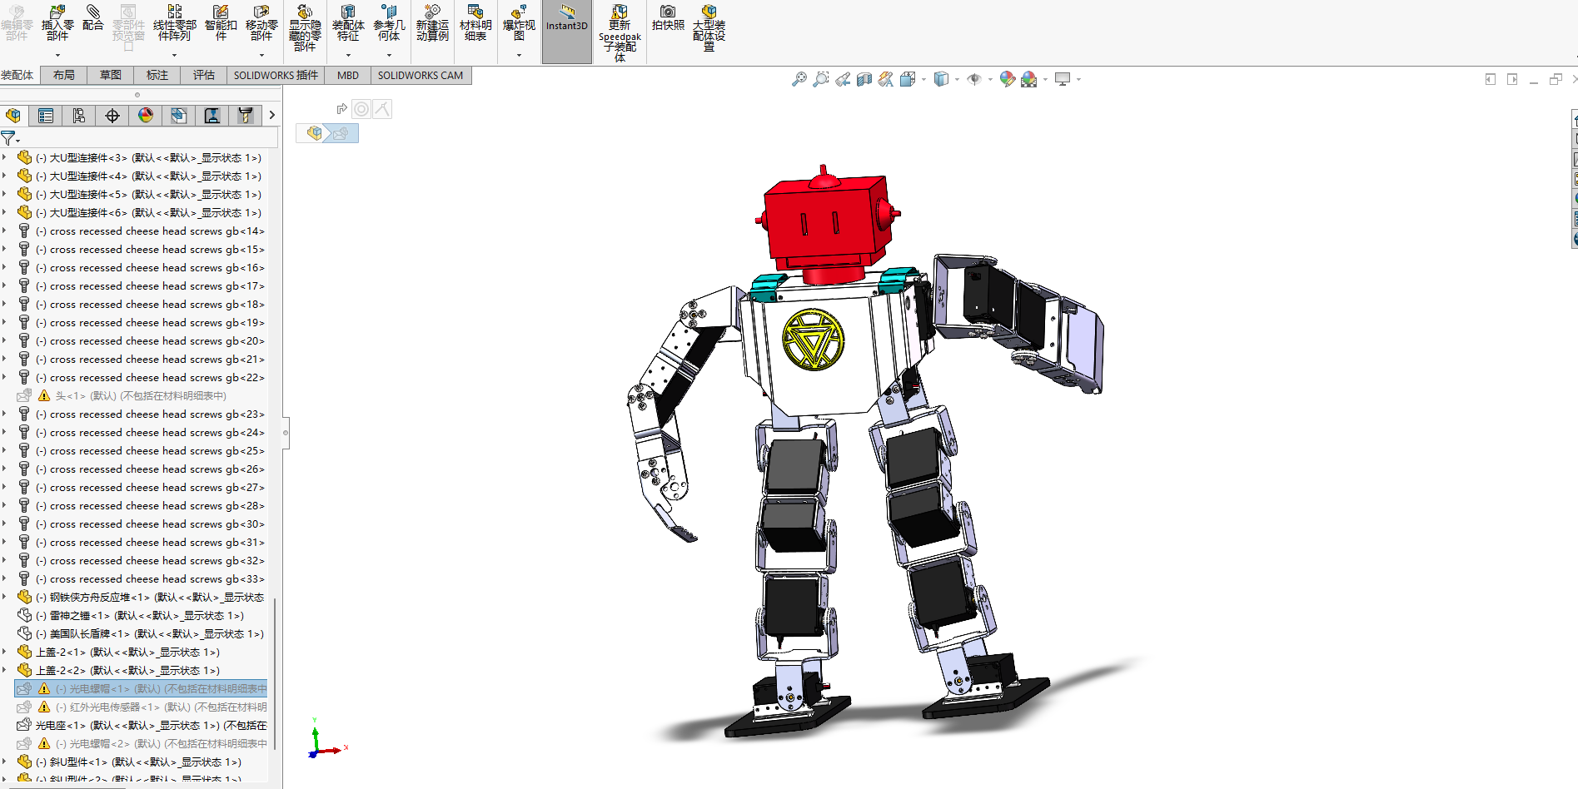Open the CAM feature tree tab icon
Image resolution: width=1578 pixels, height=789 pixels.
pos(179,116)
